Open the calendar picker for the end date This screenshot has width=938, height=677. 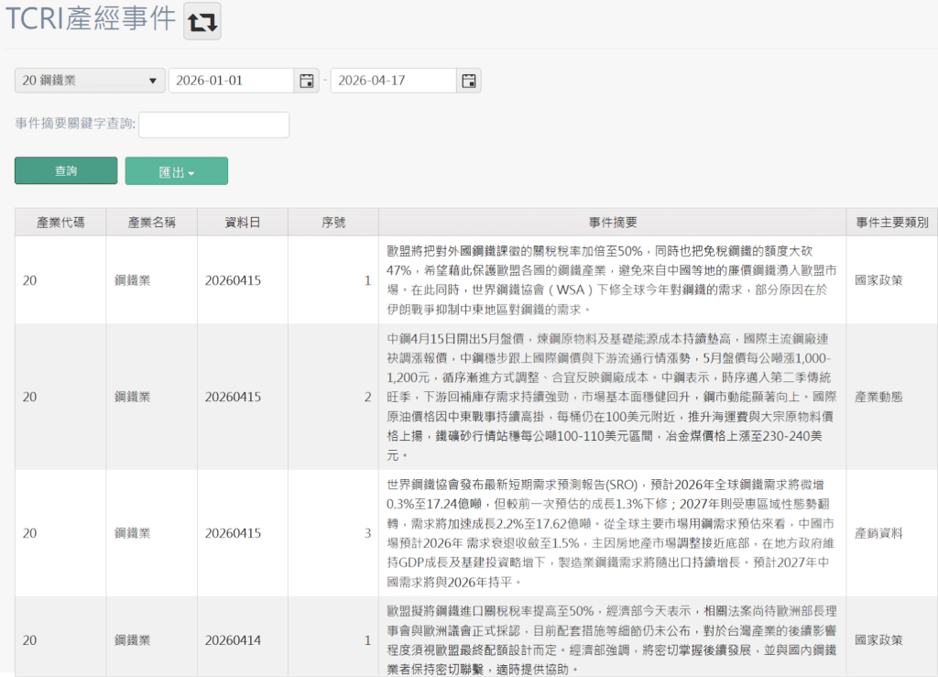468,80
